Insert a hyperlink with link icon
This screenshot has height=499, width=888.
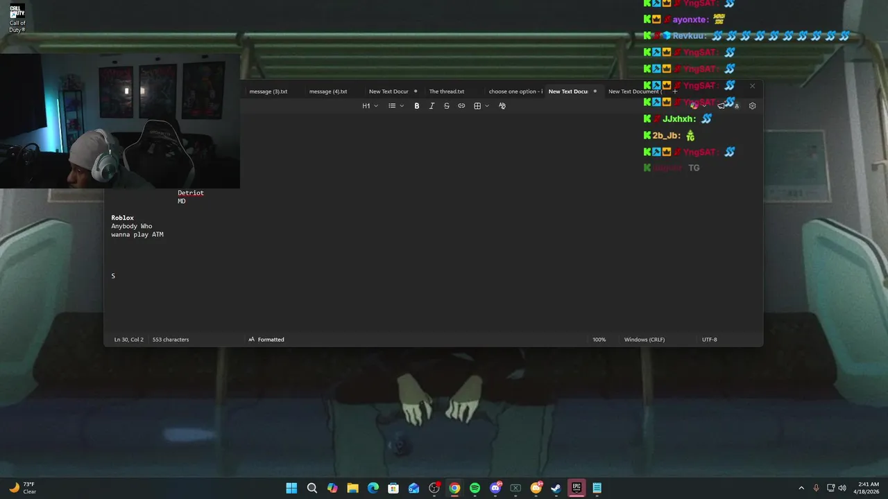[461, 106]
